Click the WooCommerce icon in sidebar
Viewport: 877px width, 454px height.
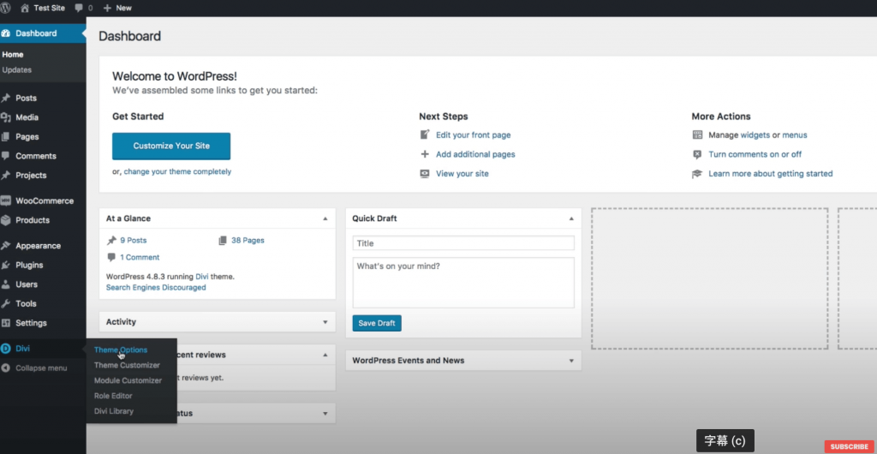[6, 200]
